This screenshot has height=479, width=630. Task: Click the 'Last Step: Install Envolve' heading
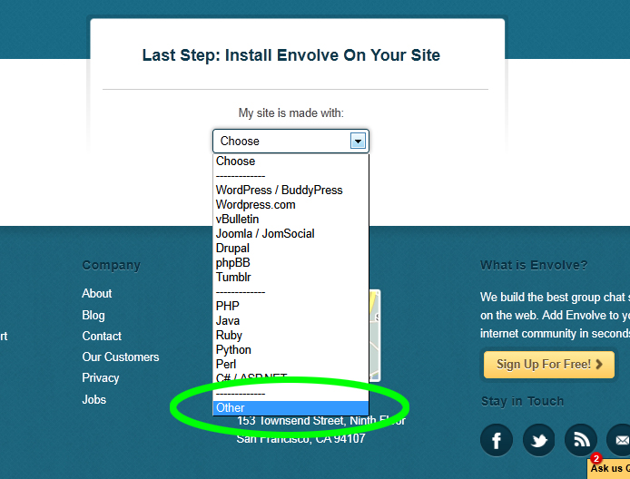point(290,55)
